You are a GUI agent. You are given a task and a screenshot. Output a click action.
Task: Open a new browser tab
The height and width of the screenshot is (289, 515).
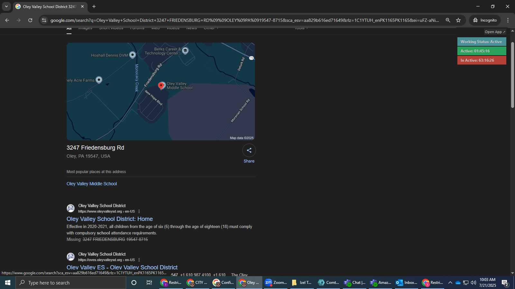[94, 6]
